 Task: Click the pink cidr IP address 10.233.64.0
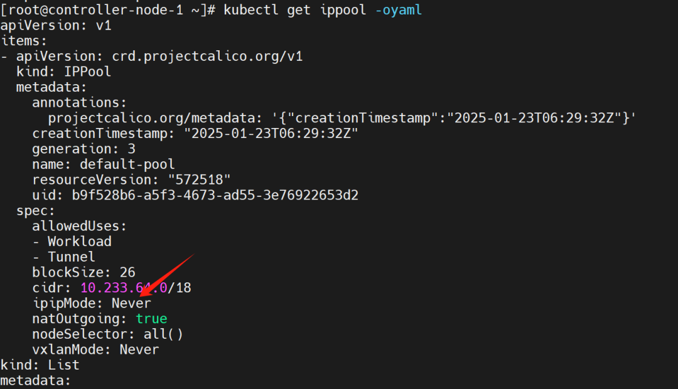coord(124,288)
